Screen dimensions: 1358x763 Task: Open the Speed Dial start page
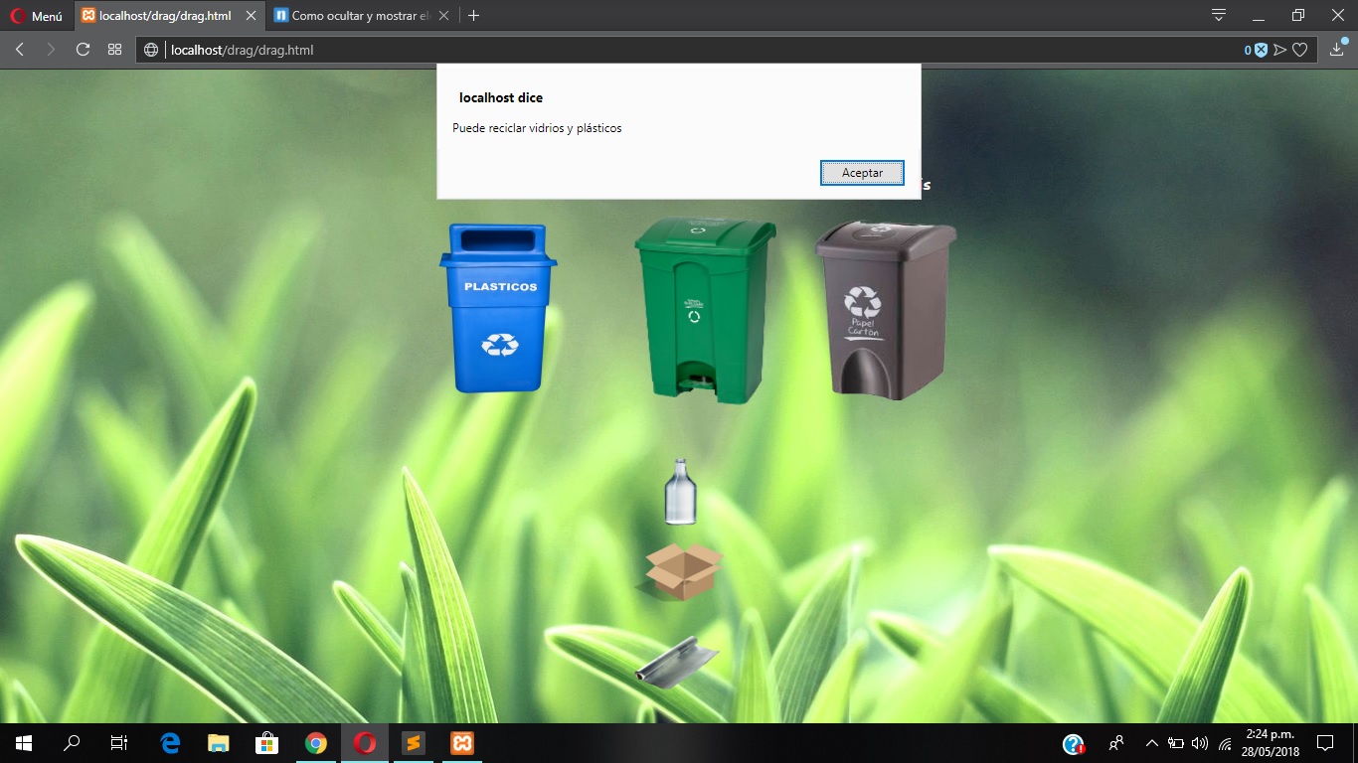pyautogui.click(x=114, y=50)
